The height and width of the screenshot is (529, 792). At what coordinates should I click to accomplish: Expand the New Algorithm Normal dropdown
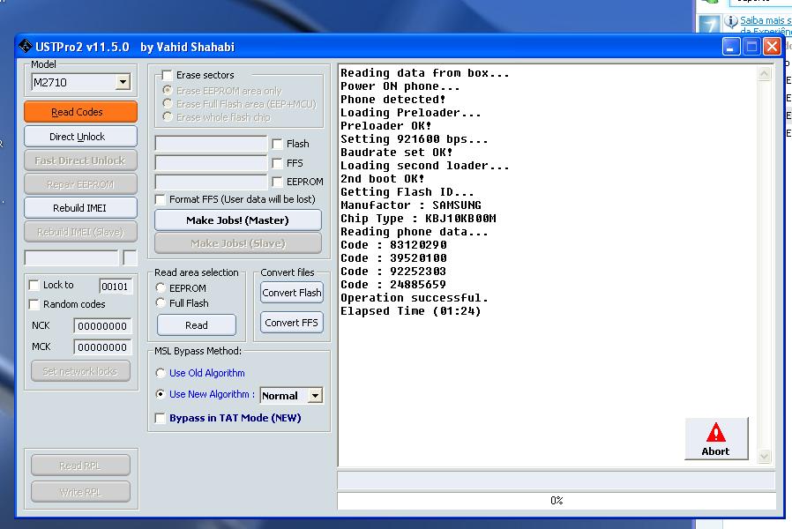(x=315, y=396)
